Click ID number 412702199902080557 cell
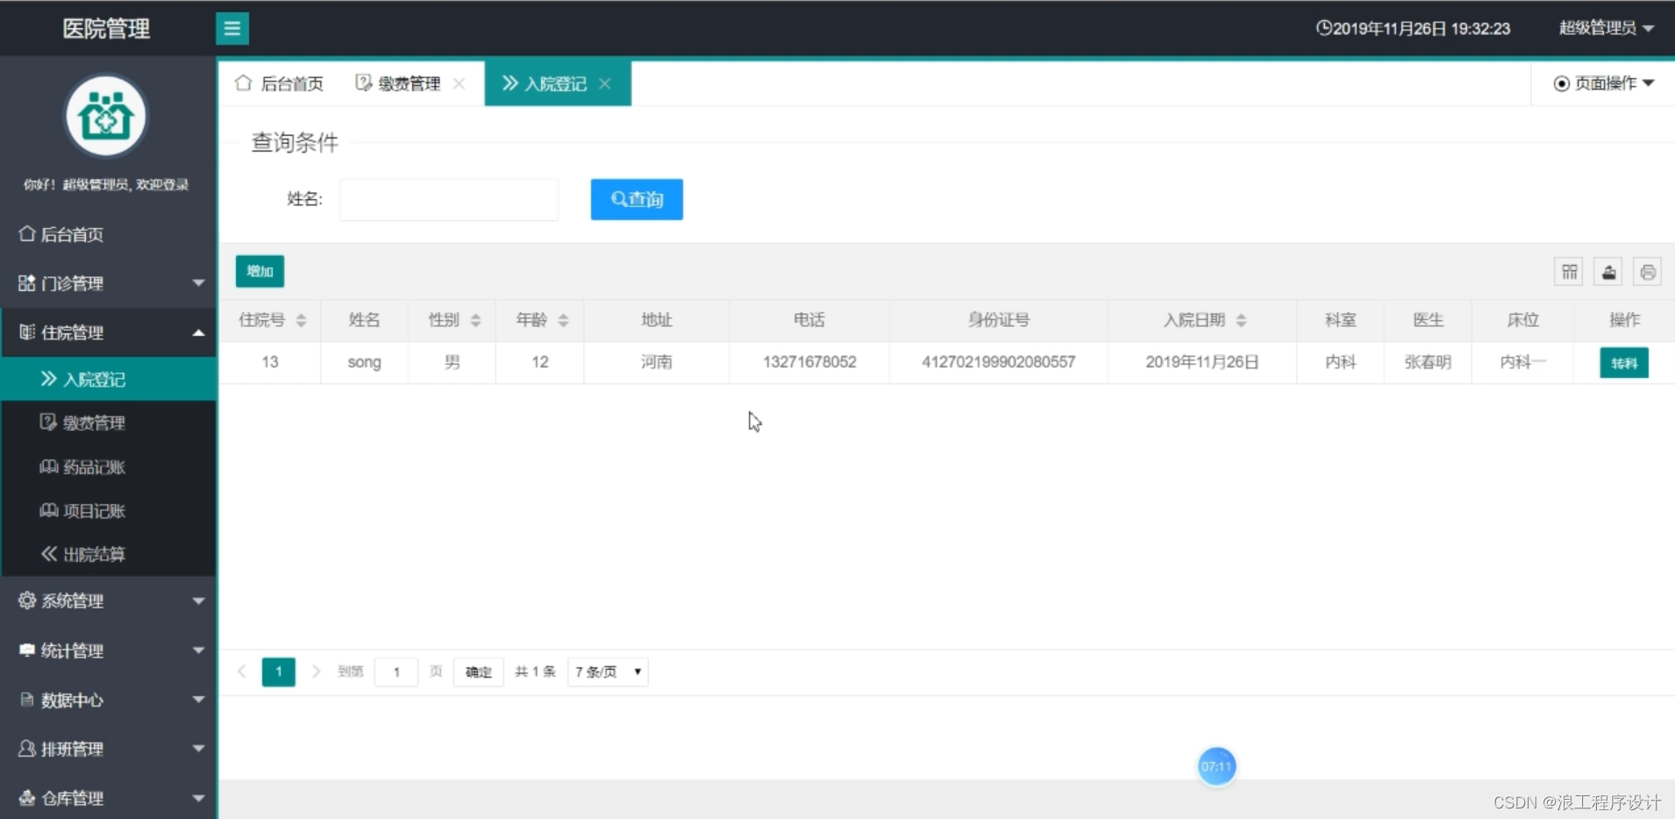 click(999, 362)
